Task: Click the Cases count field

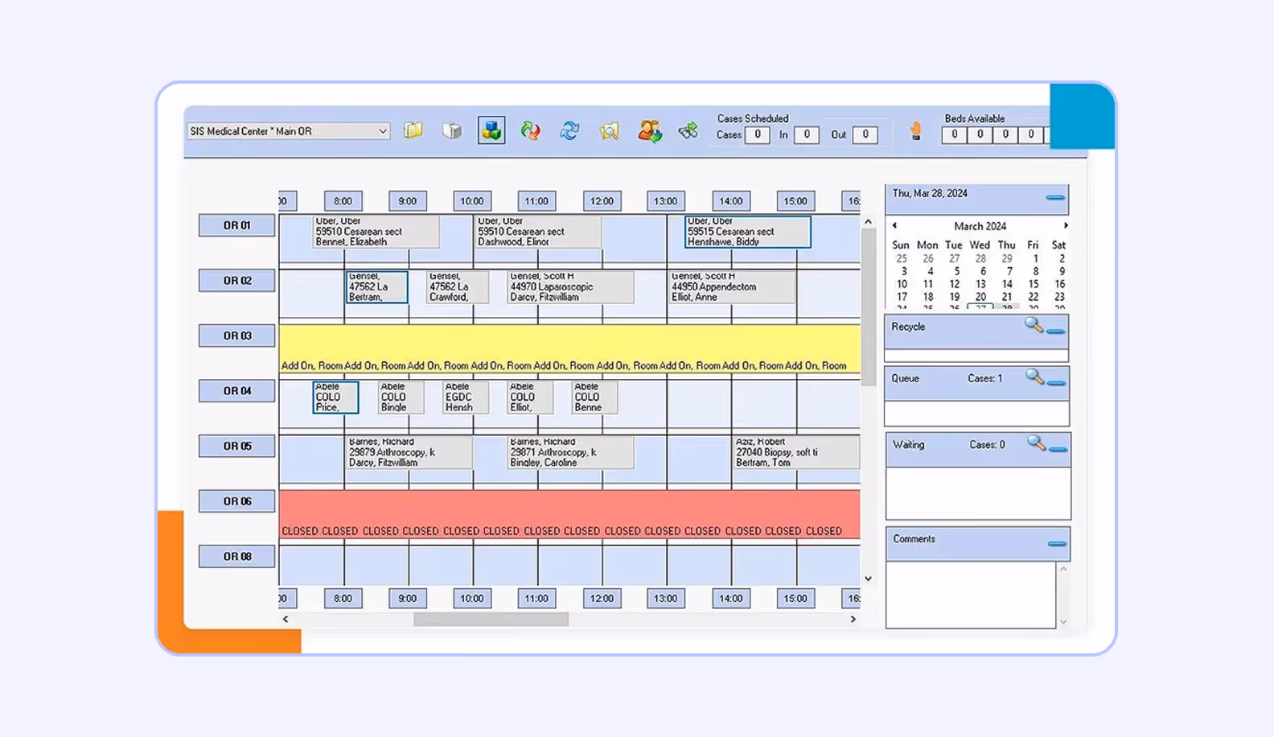Action: click(x=757, y=134)
